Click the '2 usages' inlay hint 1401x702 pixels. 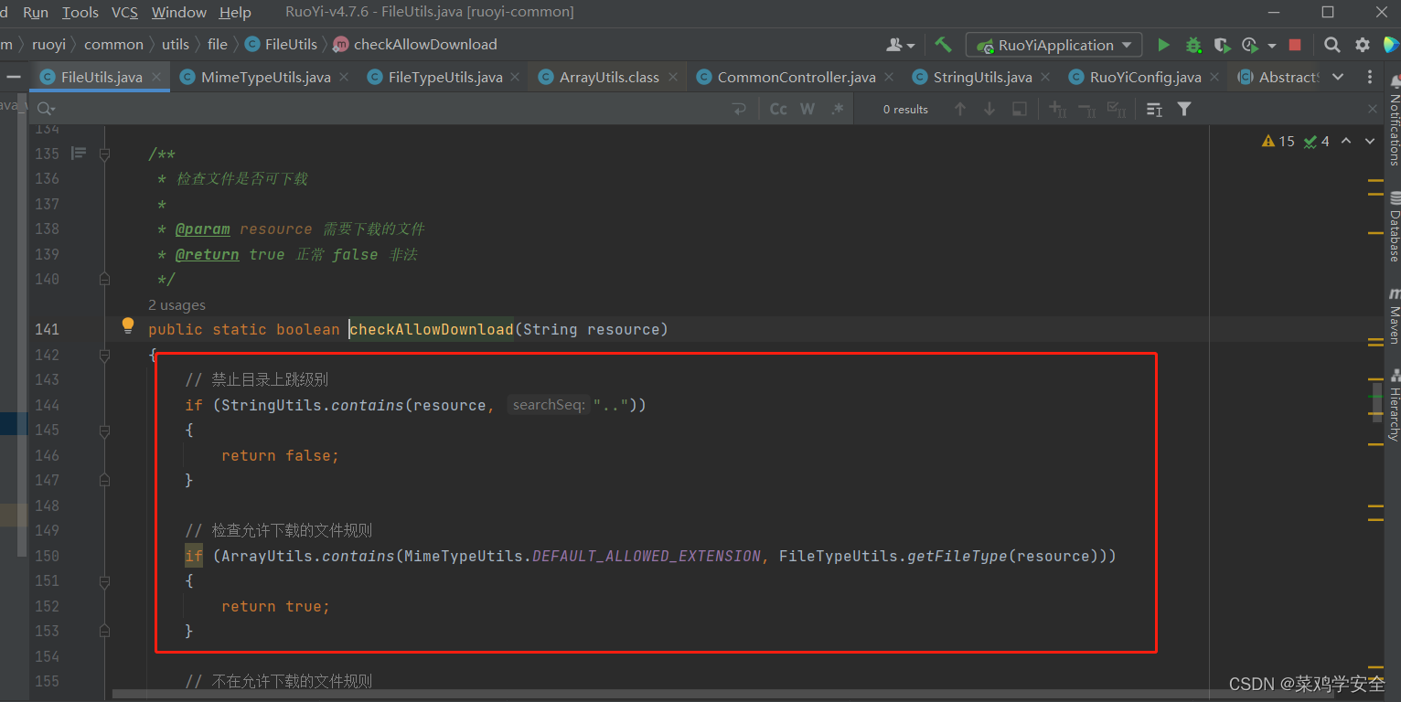176,304
